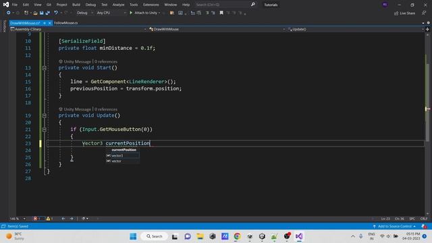Screen dimensions: 432x243
Task: Click the Search (Ctrl+Q) box
Action: [x=225, y=5]
